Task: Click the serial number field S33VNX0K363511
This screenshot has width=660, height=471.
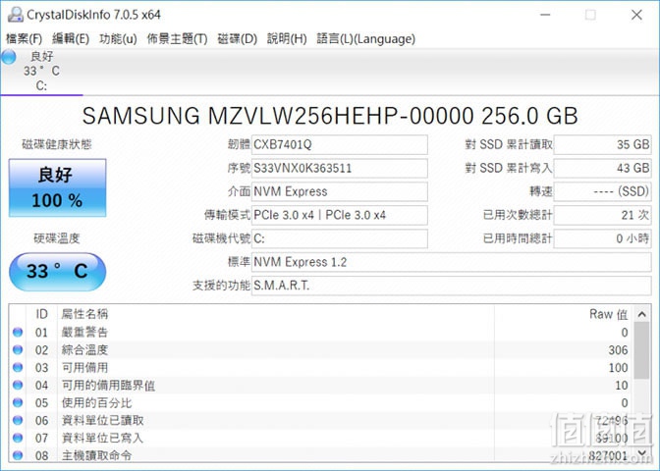Action: [340, 168]
